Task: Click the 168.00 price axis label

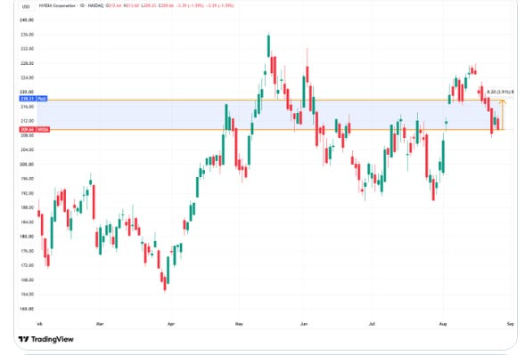Action: (27, 279)
